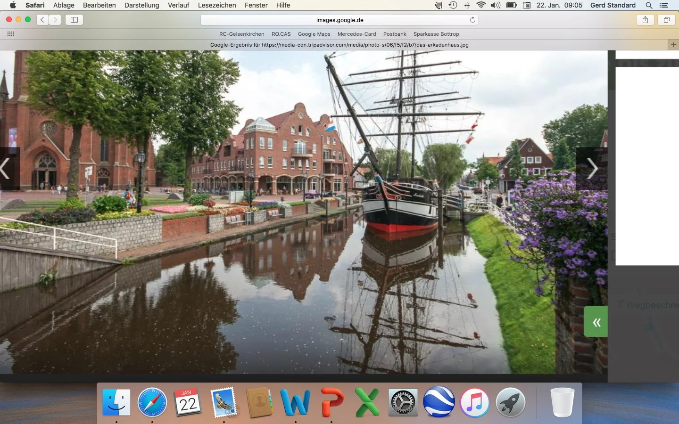Viewport: 679px width, 424px height.
Task: Open the Top Sites grid icon
Action: pyautogui.click(x=11, y=34)
